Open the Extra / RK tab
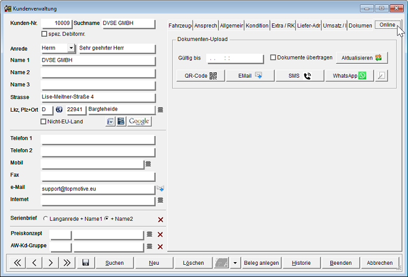408x277 pixels. (283, 26)
